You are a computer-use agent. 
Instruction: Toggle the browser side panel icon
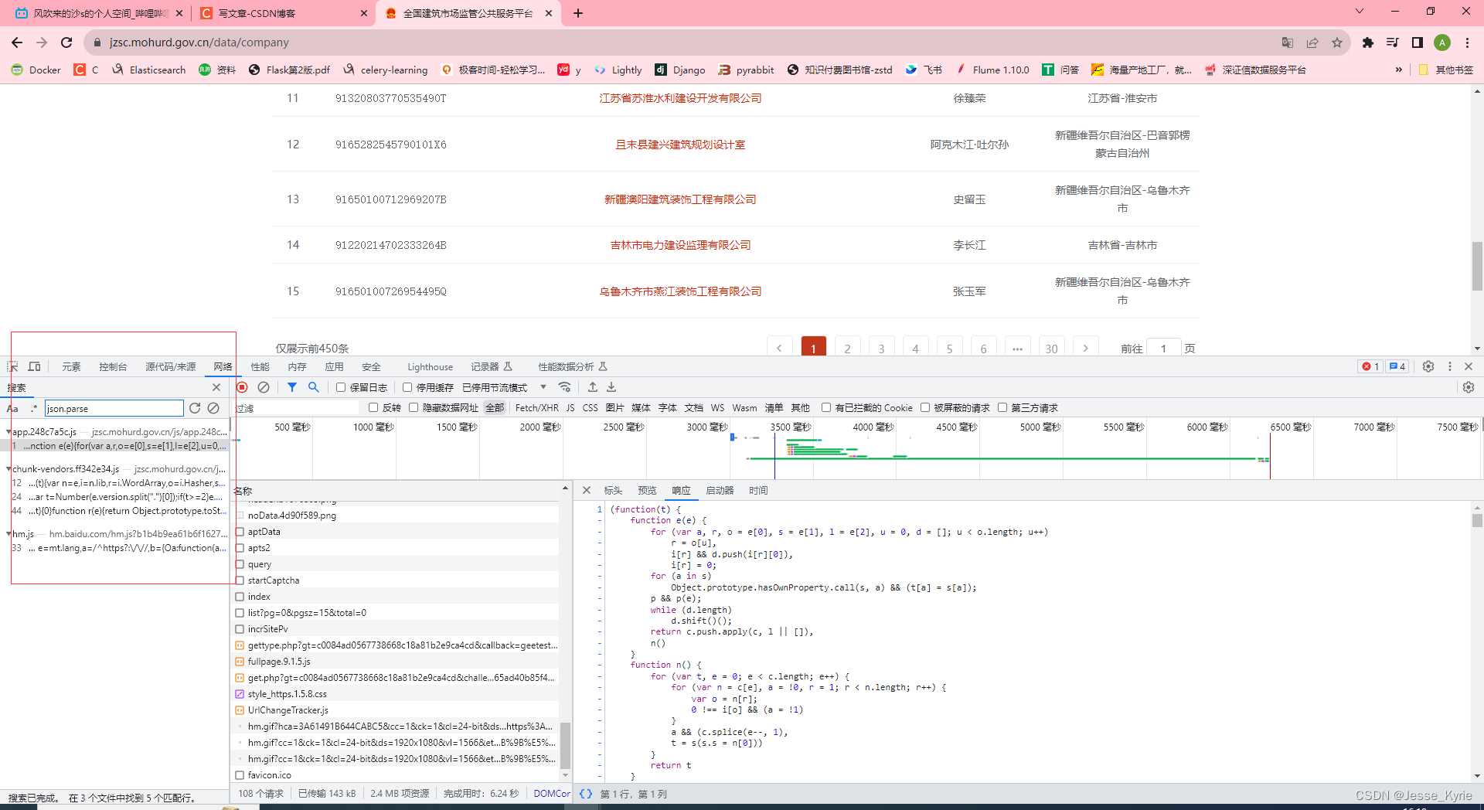(1418, 43)
